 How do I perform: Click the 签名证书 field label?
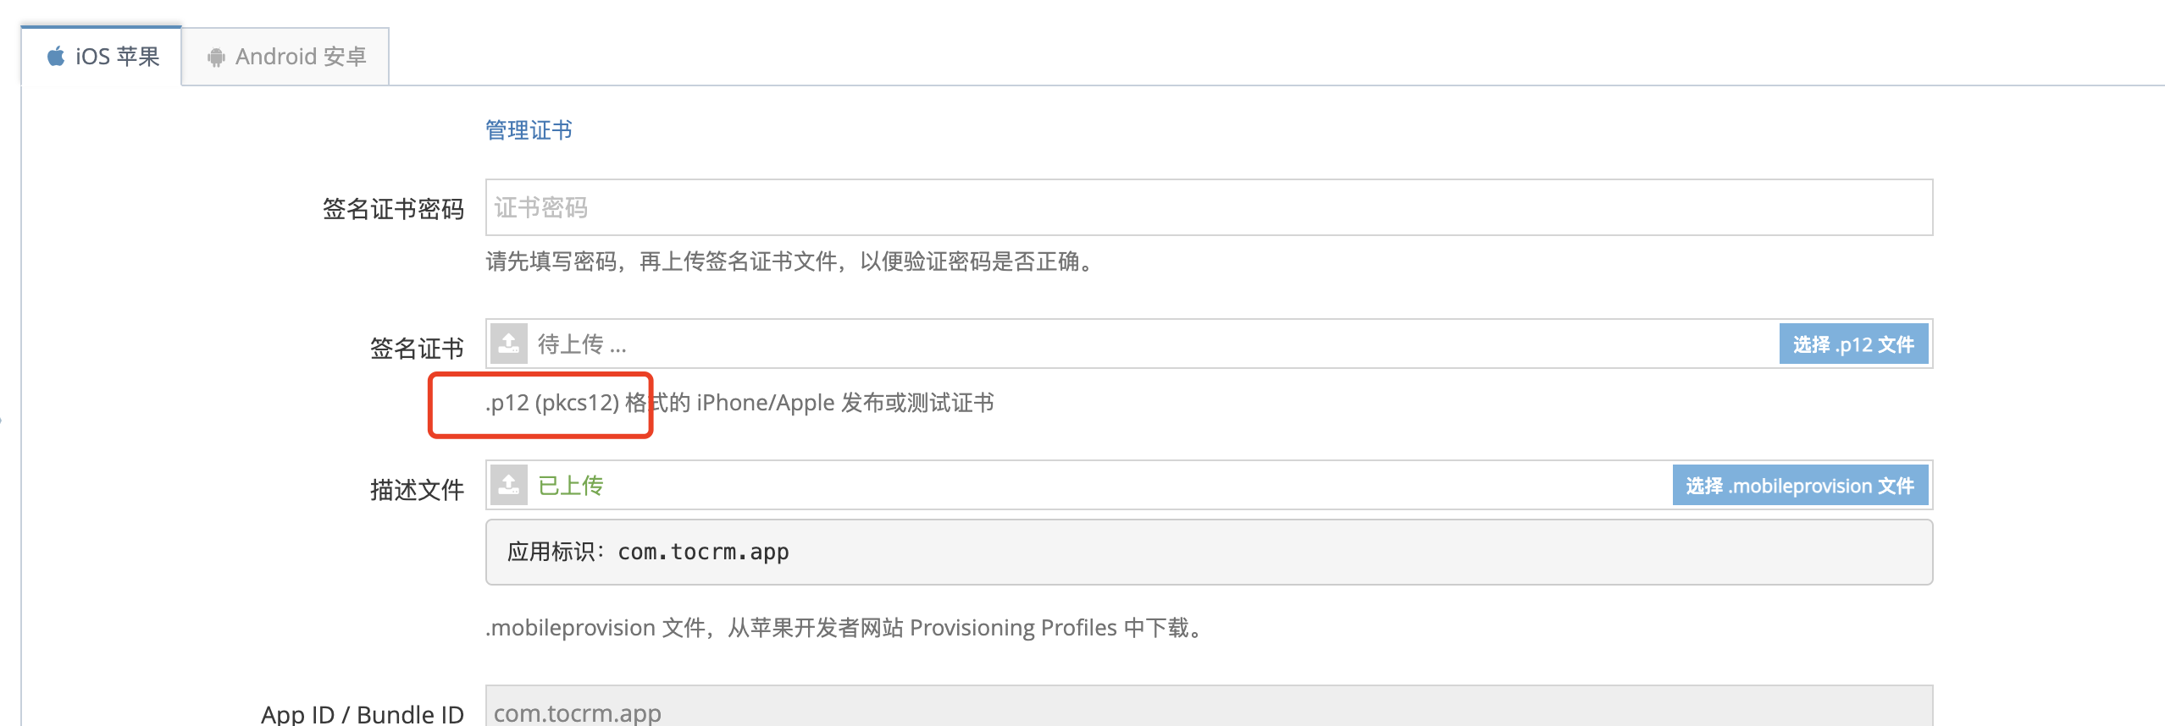pos(417,349)
